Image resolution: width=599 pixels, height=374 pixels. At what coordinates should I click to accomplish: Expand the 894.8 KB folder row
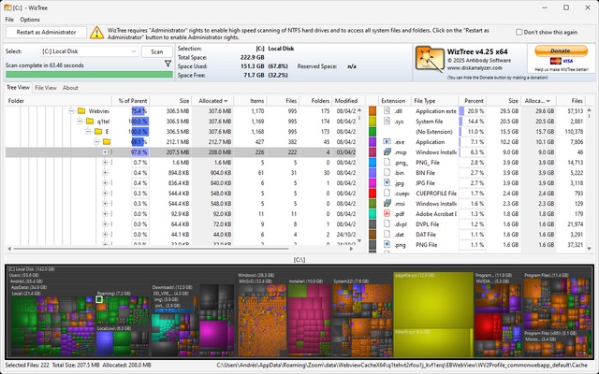[105, 172]
